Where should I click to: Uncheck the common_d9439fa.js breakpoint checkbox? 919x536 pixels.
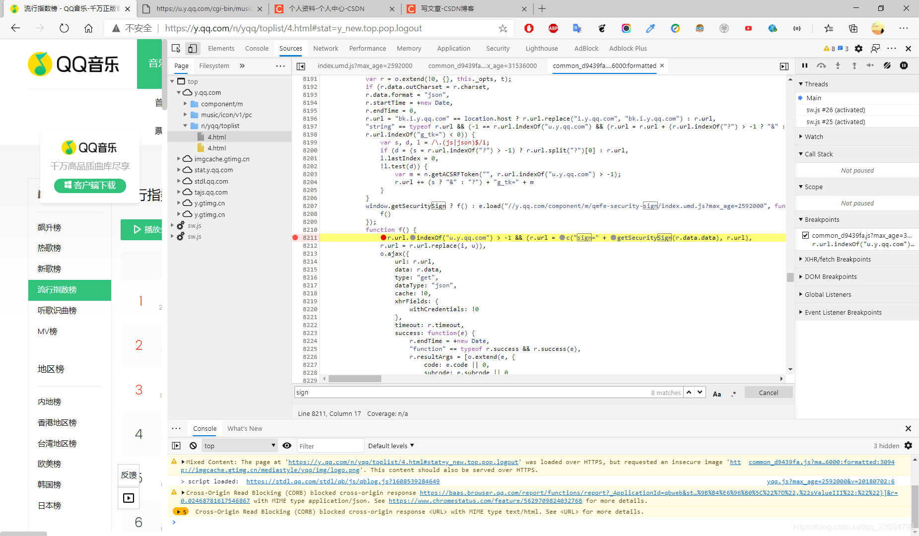click(x=805, y=235)
